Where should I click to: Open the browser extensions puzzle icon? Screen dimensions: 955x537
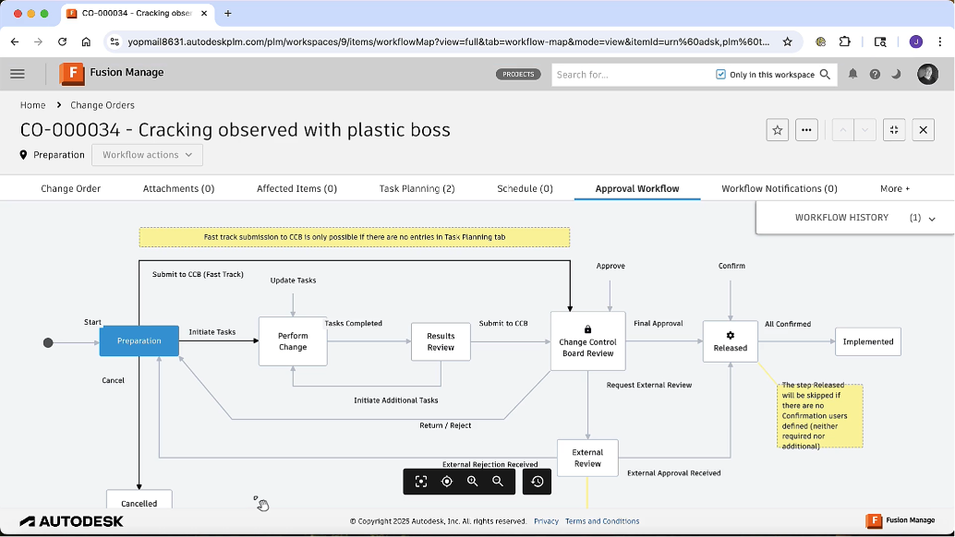[845, 42]
